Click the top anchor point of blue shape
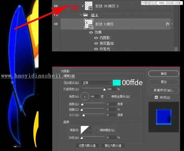 [20, 6]
